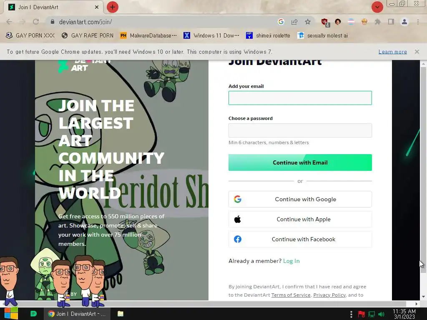
Task: Open the Extensions puzzle piece menu
Action: click(x=378, y=22)
